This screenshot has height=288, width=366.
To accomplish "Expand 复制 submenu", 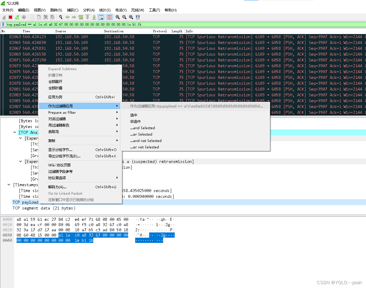I will (80, 141).
